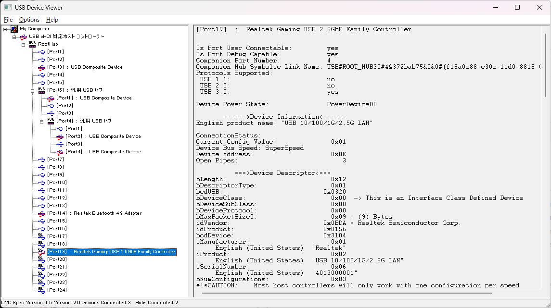This screenshot has height=308, width=551.
Task: Click the xHCI host controller icon
Action: (x=23, y=37)
